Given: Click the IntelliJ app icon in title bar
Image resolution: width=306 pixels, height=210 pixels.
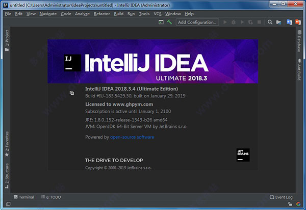Looking at the screenshot, I should 6,5.
